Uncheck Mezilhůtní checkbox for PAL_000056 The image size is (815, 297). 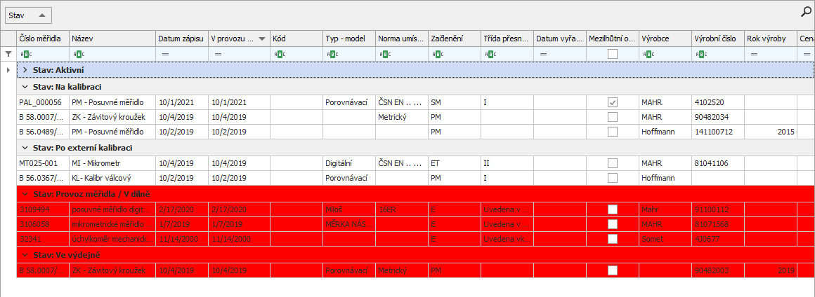coord(613,103)
